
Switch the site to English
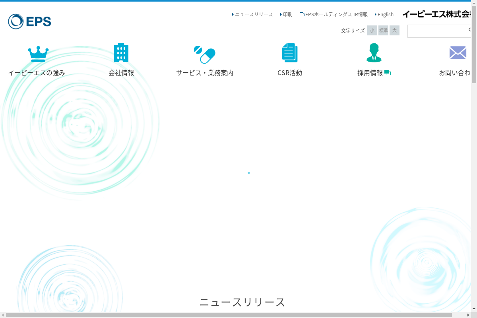coord(385,14)
